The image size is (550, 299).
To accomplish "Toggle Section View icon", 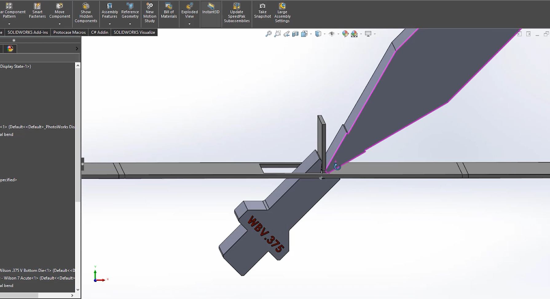I will coord(295,34).
